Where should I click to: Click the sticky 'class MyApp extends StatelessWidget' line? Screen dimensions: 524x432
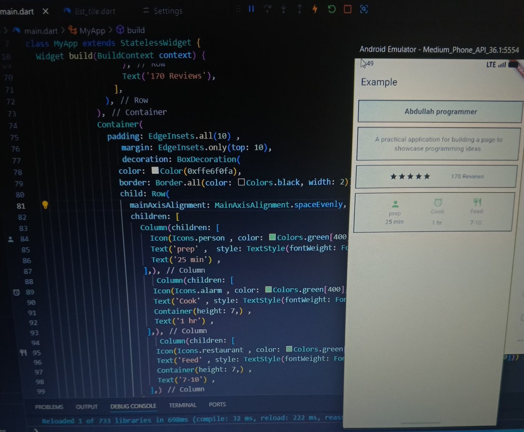113,43
